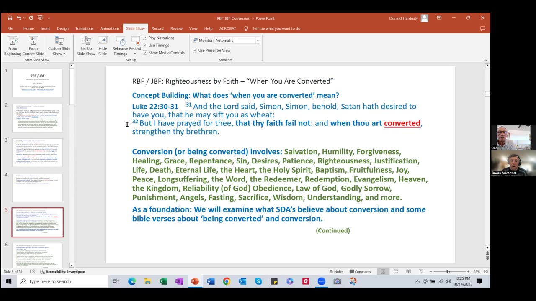Screen dimensions: 536x301
Task: Fit slide to current window
Action: point(486,272)
